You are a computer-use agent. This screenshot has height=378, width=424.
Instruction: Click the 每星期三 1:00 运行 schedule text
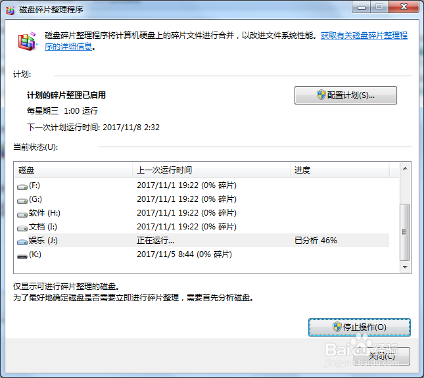(x=62, y=111)
